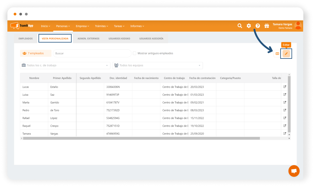Screen dimensions: 314x187
Task: Open the Personas navigation menu
Action: [x=63, y=26]
